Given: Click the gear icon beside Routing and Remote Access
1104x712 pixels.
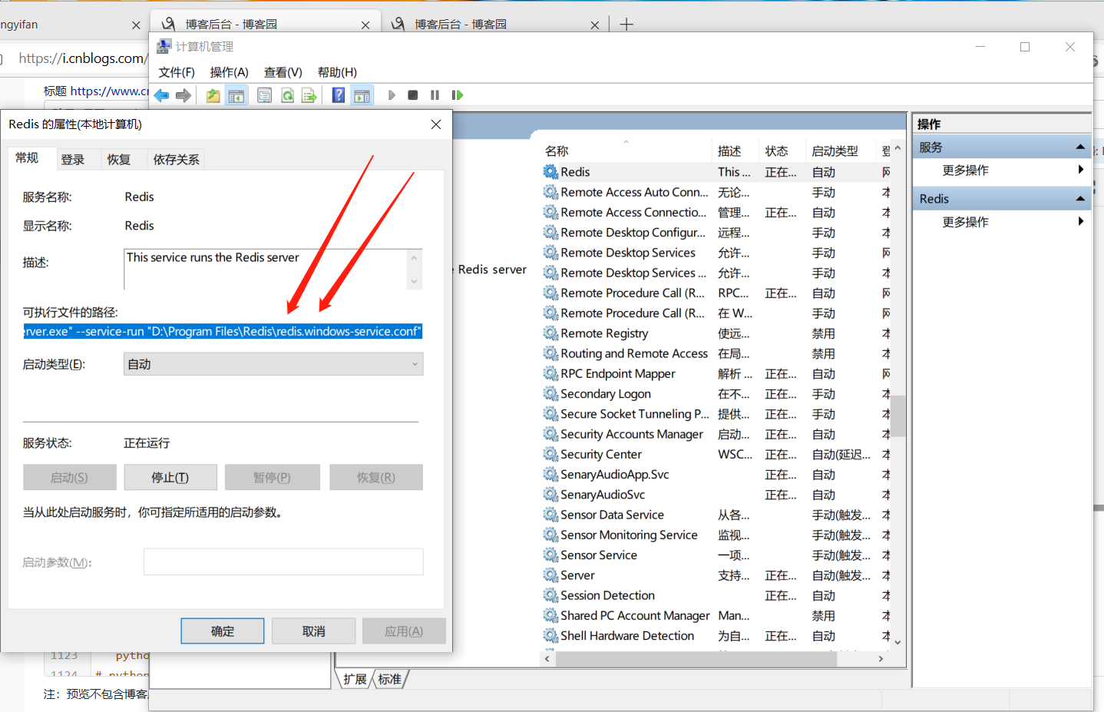Looking at the screenshot, I should point(550,353).
